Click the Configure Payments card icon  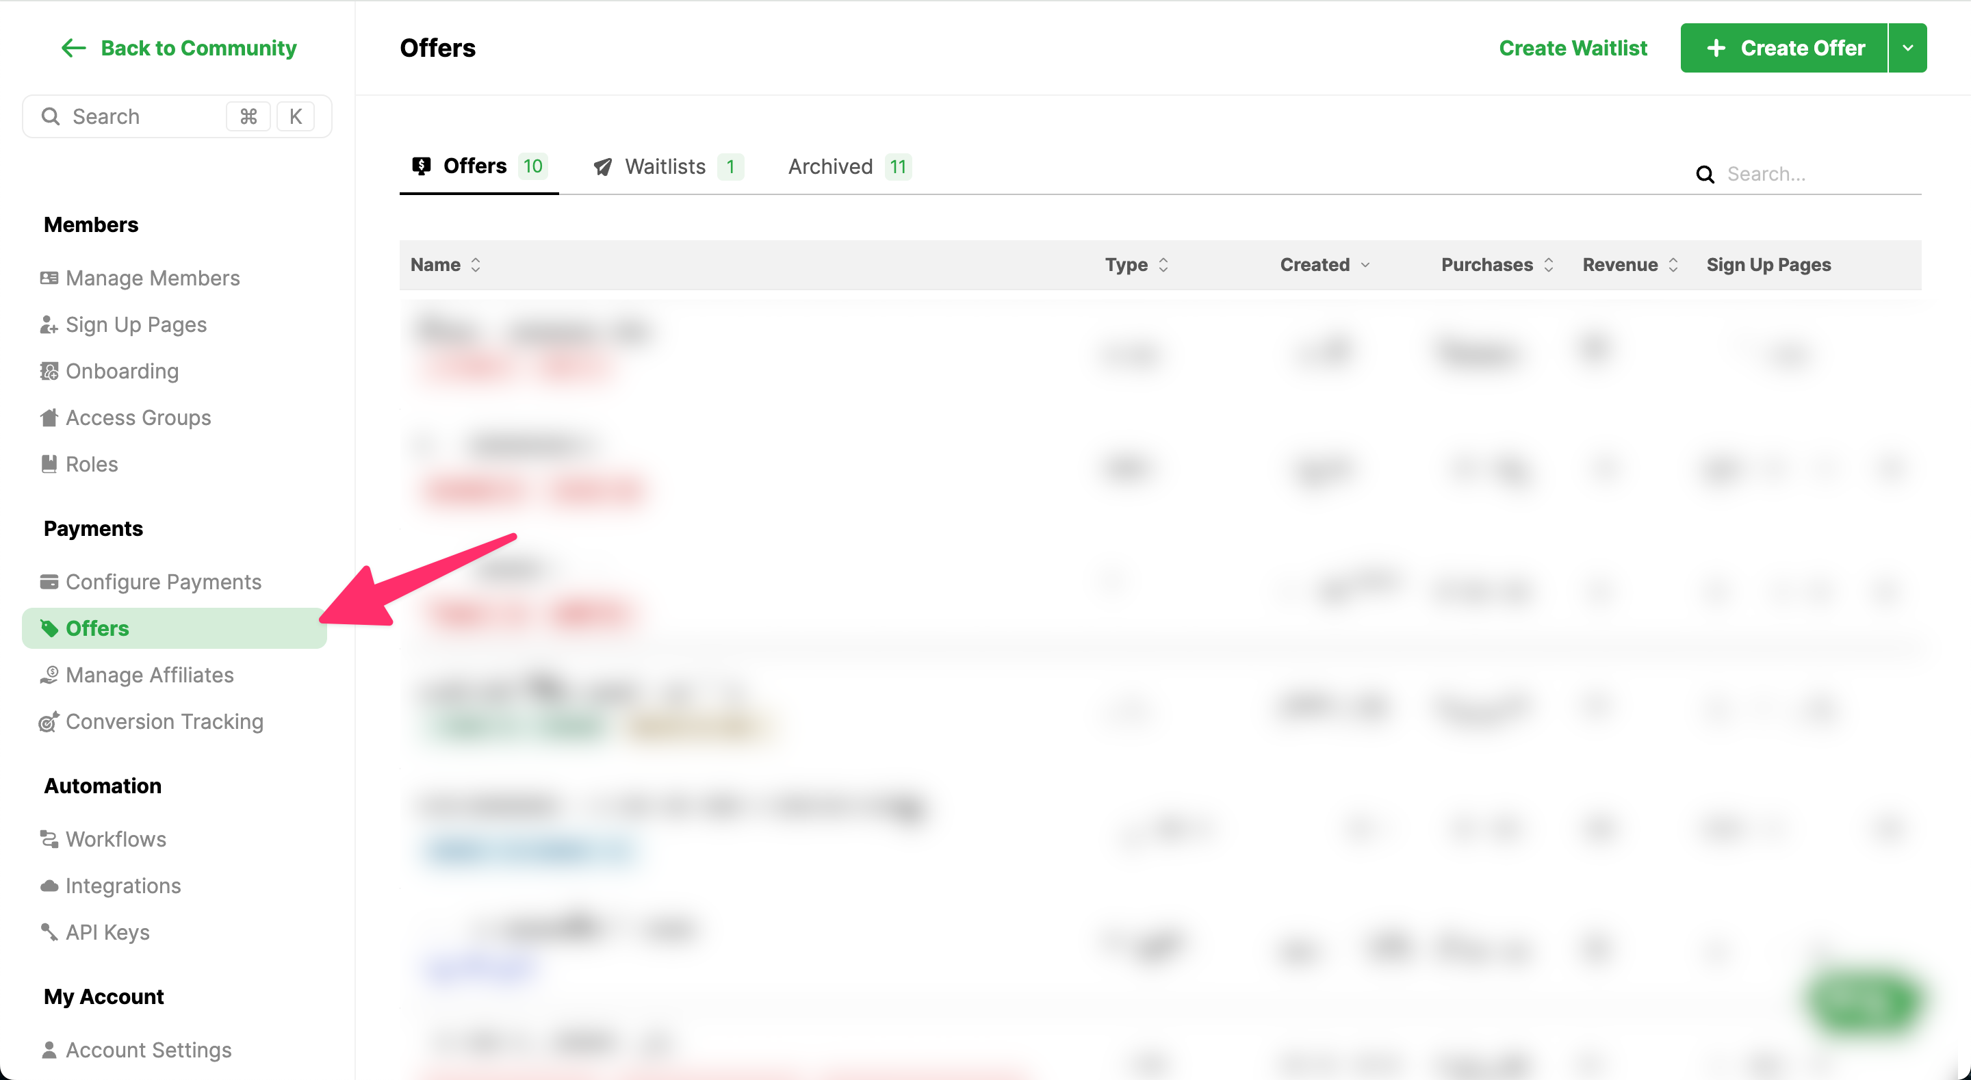coord(49,582)
